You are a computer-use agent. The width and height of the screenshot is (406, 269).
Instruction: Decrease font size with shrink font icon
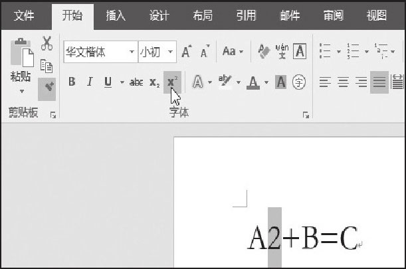[205, 51]
